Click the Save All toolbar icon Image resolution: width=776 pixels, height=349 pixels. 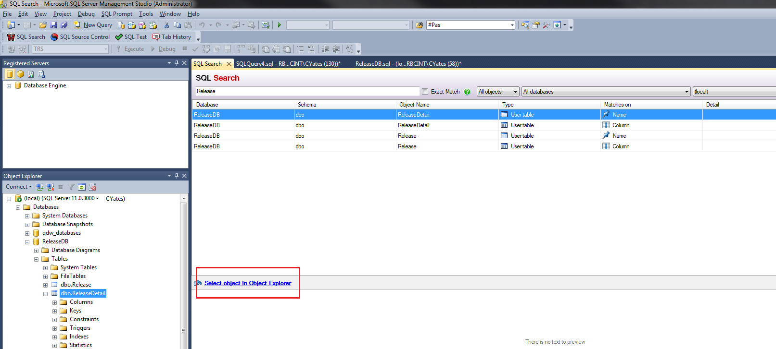(64, 25)
